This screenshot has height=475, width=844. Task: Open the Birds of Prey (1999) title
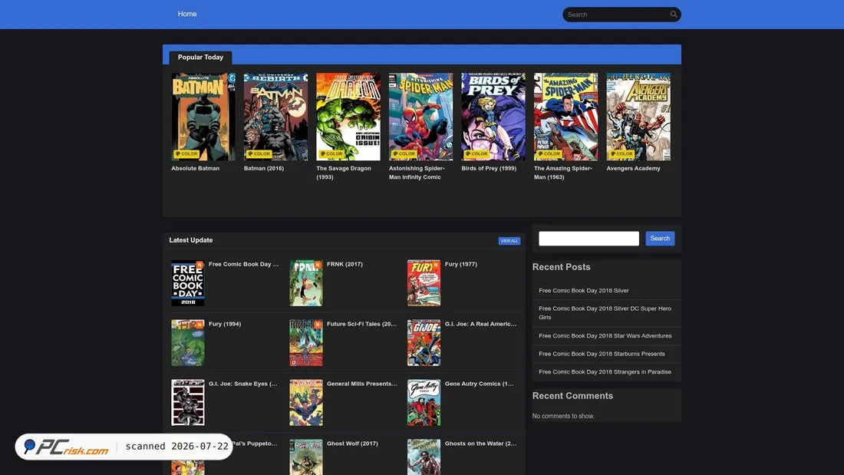point(489,169)
